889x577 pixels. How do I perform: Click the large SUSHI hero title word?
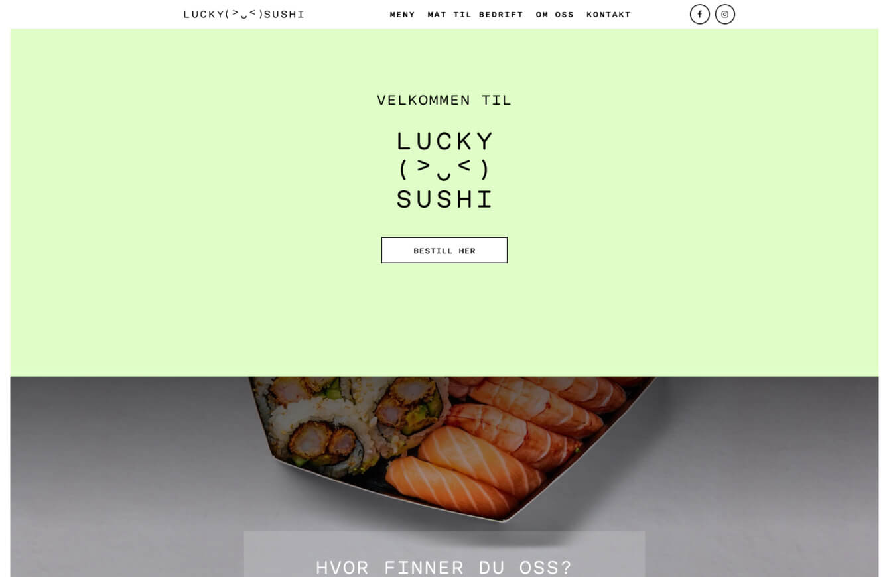[x=444, y=199]
